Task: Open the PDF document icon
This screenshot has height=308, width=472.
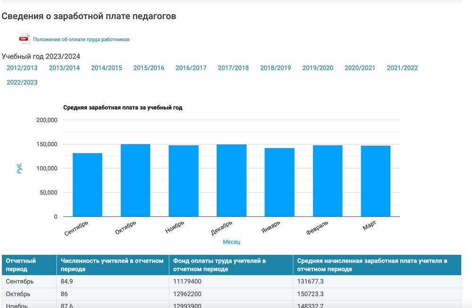Action: point(25,39)
